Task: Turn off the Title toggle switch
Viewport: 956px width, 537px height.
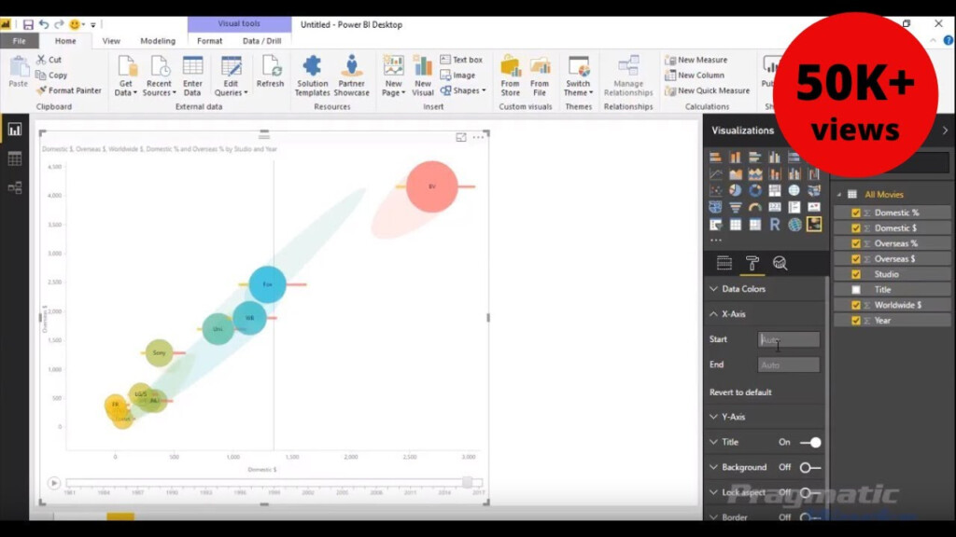Action: (x=810, y=442)
